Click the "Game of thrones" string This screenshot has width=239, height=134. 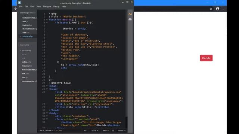click(74, 35)
